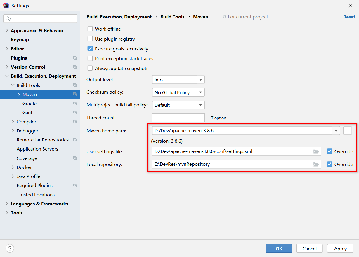Expand the Tools section
This screenshot has height=257, width=359.
[7, 213]
